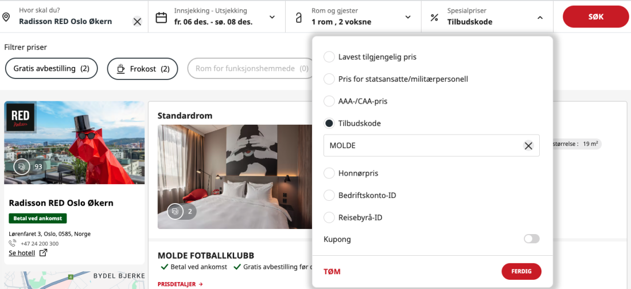The width and height of the screenshot is (631, 289).
Task: Click the Betal ved ankomst green badge
Action: click(38, 219)
